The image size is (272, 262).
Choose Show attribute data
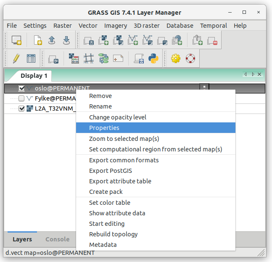pos(156,213)
